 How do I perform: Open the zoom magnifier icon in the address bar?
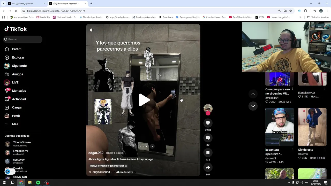coord(280,11)
